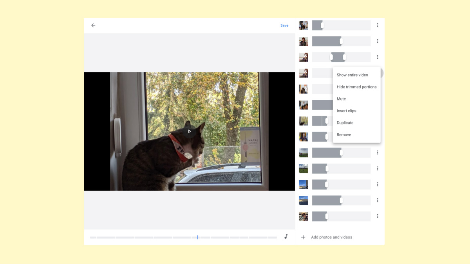Enable Hide trimmed portions in the menu
Screen dimensions: 470x264
356,87
